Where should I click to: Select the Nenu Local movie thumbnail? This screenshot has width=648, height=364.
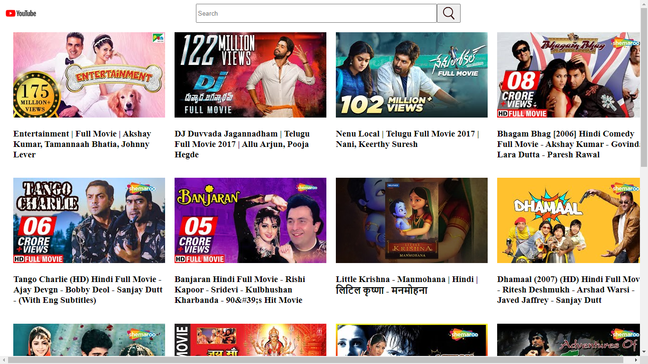(x=412, y=75)
